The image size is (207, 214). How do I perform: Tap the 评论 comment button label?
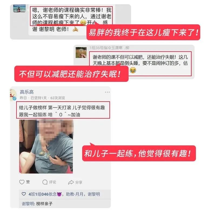pos(52,182)
